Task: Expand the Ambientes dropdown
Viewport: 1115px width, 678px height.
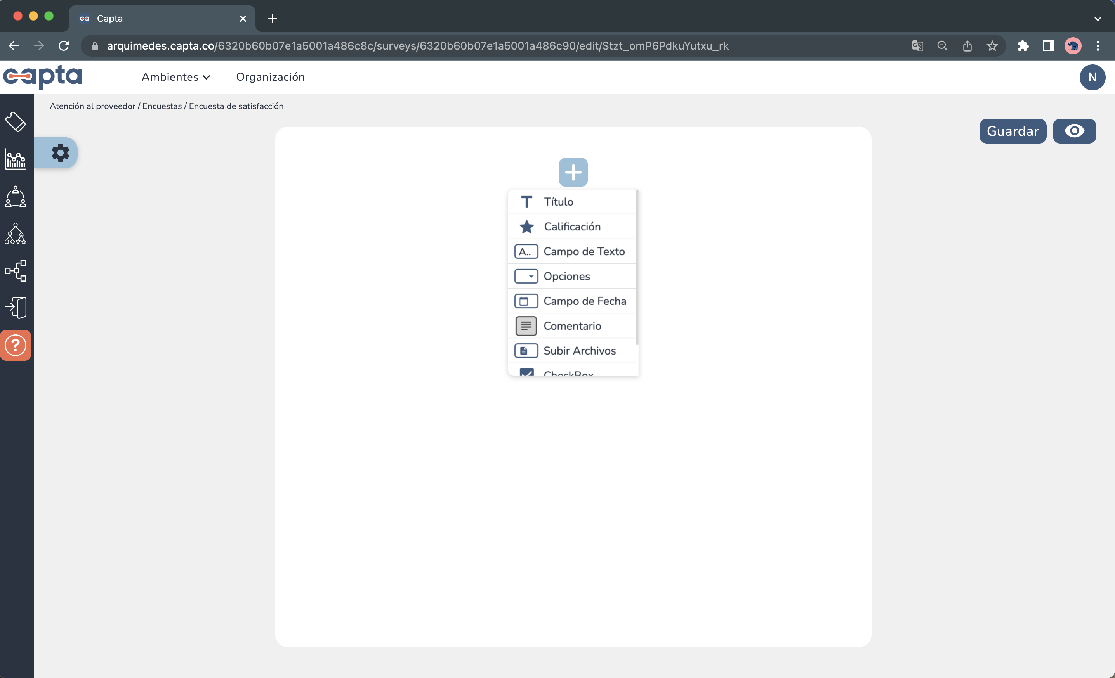Action: point(176,77)
